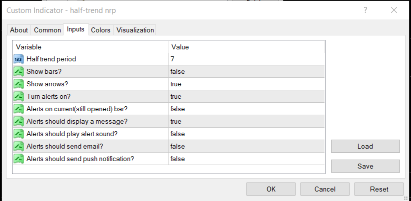Click icon beside Alerts should send email

tap(19, 147)
